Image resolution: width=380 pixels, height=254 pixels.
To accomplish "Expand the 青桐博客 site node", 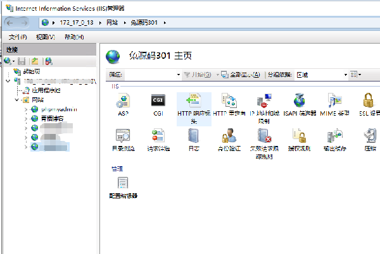I will pos(26,119).
